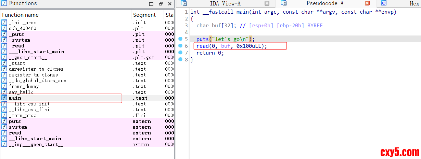Click the Pseudocode-A tab icon
The height and width of the screenshot is (159, 421).
[283, 3]
